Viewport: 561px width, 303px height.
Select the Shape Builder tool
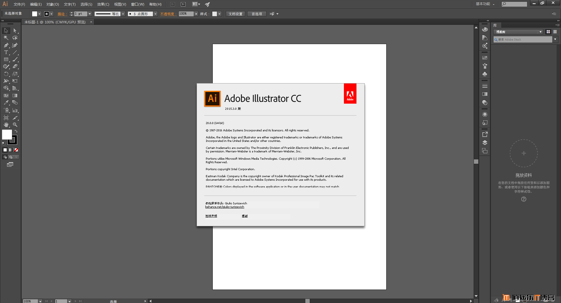coord(6,88)
